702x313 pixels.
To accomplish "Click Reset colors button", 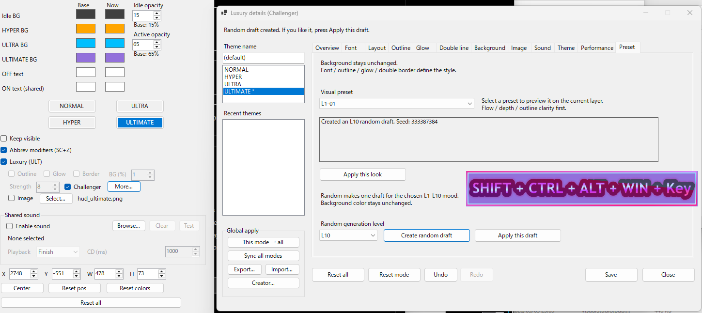I will click(135, 288).
